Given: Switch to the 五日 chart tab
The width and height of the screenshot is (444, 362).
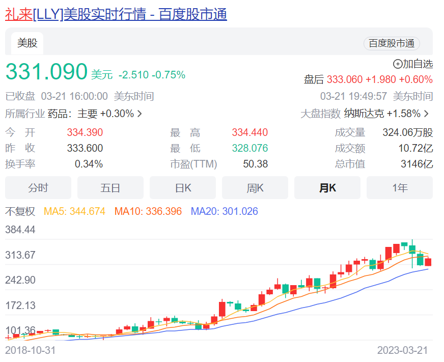Looking at the screenshot, I should point(110,188).
